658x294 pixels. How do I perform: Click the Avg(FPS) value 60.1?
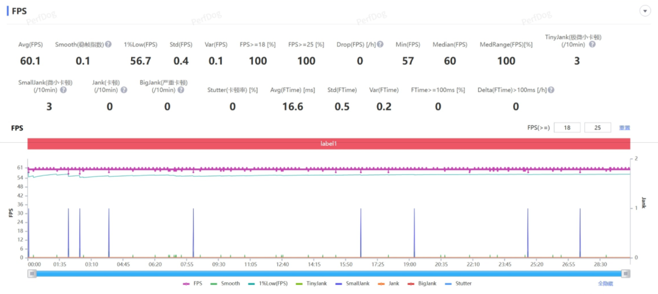click(30, 61)
